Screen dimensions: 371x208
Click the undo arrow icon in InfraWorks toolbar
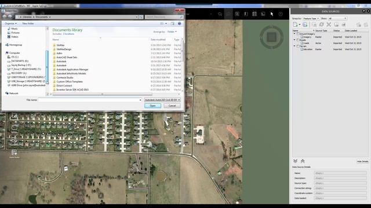click(x=220, y=14)
